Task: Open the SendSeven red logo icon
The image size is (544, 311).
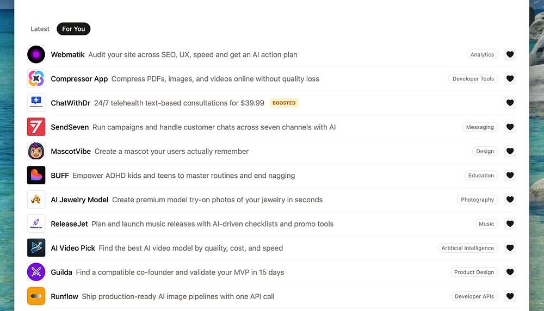Action: pos(36,127)
